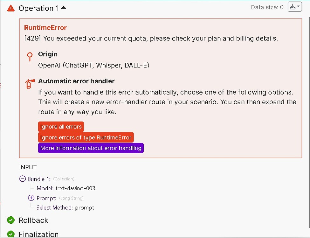
Task: Click the Origin pin icon
Action: click(30, 57)
